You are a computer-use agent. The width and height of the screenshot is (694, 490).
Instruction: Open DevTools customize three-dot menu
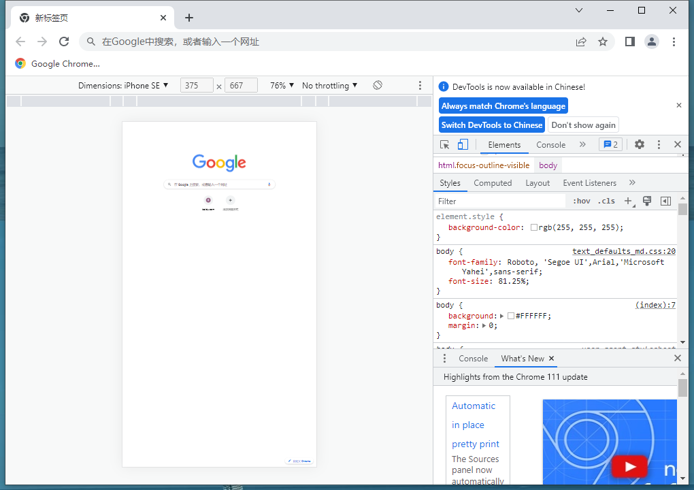(x=659, y=144)
